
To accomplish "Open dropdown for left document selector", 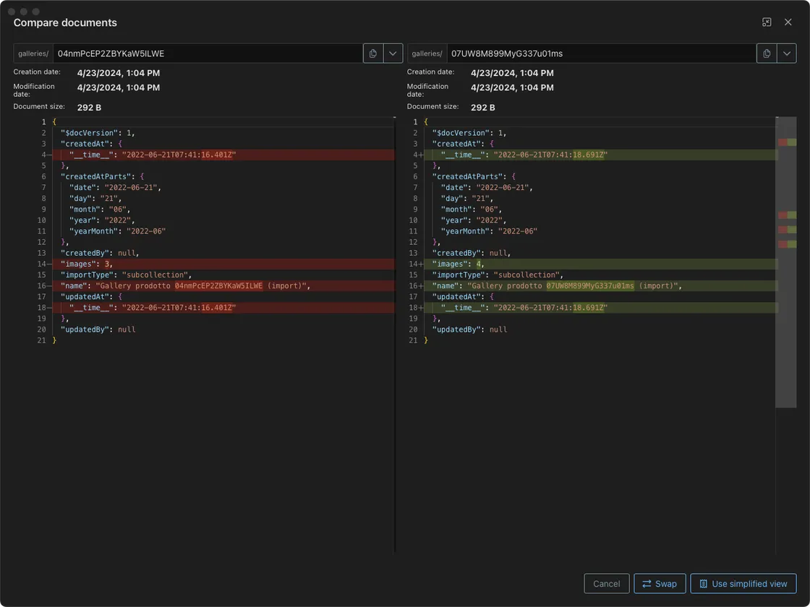I will click(x=393, y=53).
